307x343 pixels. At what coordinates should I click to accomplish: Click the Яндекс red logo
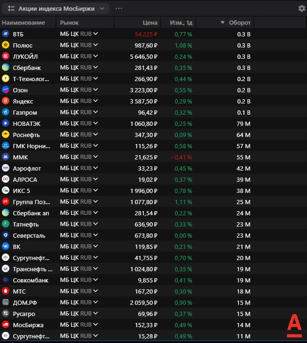pyautogui.click(x=6, y=101)
